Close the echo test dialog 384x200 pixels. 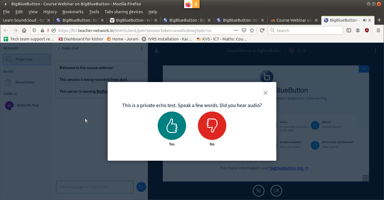265,93
